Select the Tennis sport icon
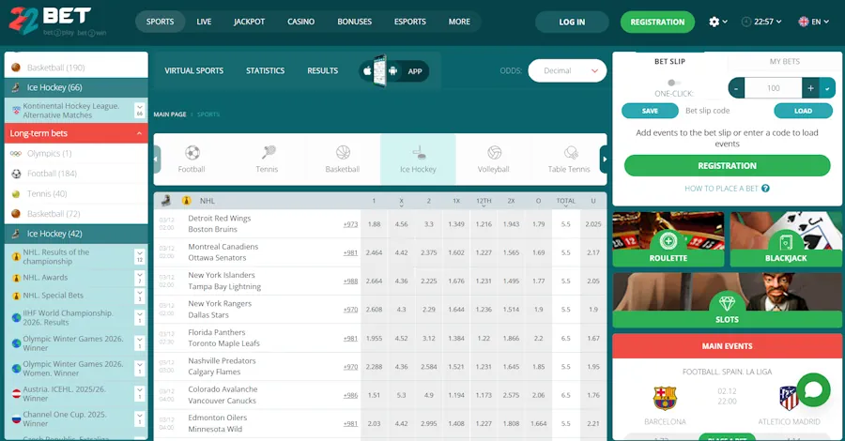 [x=268, y=152]
